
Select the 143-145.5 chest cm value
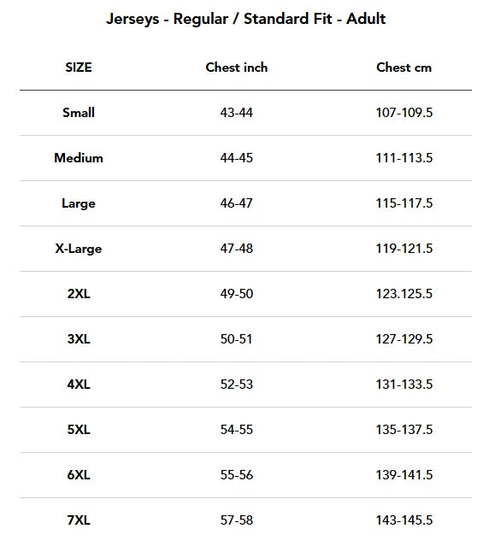pyautogui.click(x=404, y=520)
